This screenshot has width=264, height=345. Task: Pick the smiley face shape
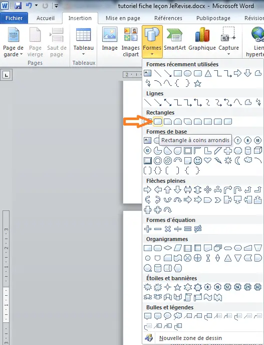pyautogui.click(x=198, y=161)
